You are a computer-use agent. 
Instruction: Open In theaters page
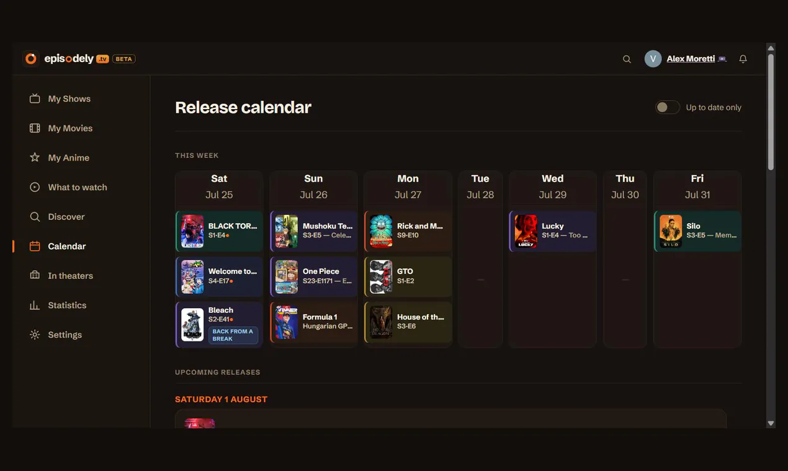[71, 276]
